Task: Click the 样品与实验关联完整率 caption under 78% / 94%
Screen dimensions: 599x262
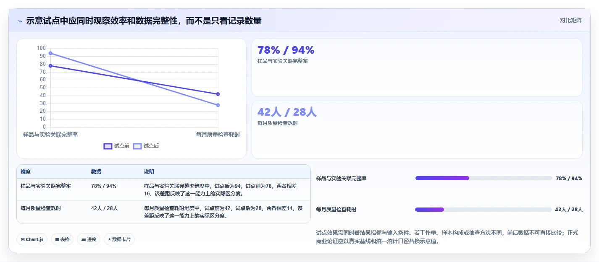Action: tap(283, 61)
